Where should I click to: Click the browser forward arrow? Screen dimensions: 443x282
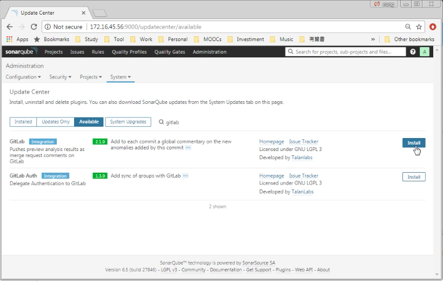(22, 27)
